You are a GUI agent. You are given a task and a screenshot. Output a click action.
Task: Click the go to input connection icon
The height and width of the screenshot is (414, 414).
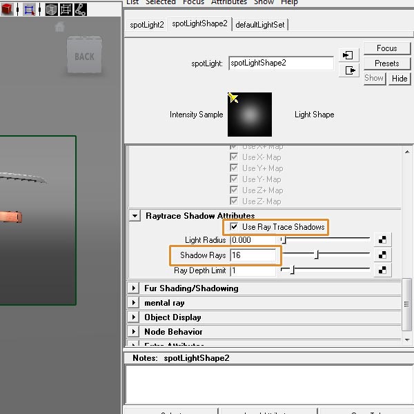[x=348, y=55]
